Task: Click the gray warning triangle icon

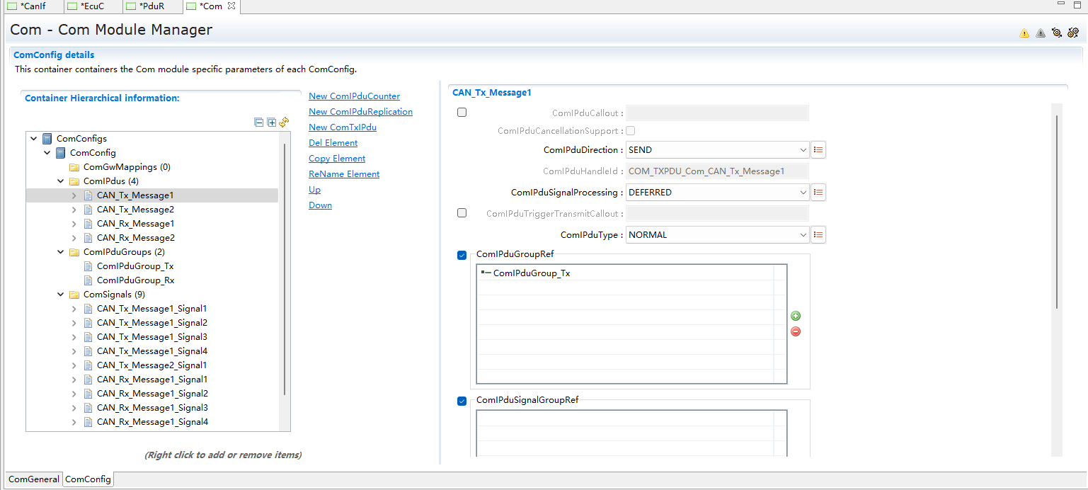Action: [x=1041, y=33]
